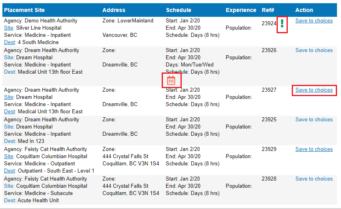Open Dest link for Acute Health Unit
Screen dimensions: 341x209
point(10,200)
